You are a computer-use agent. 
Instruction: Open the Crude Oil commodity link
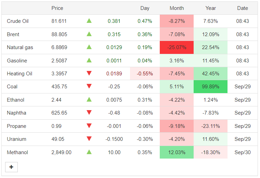coord(17,21)
